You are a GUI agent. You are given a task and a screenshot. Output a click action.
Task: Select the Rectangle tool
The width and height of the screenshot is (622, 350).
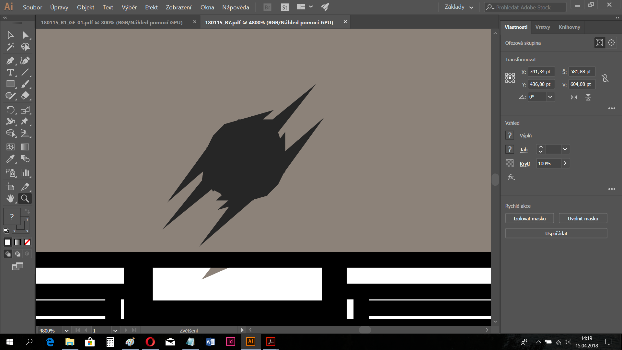click(10, 84)
